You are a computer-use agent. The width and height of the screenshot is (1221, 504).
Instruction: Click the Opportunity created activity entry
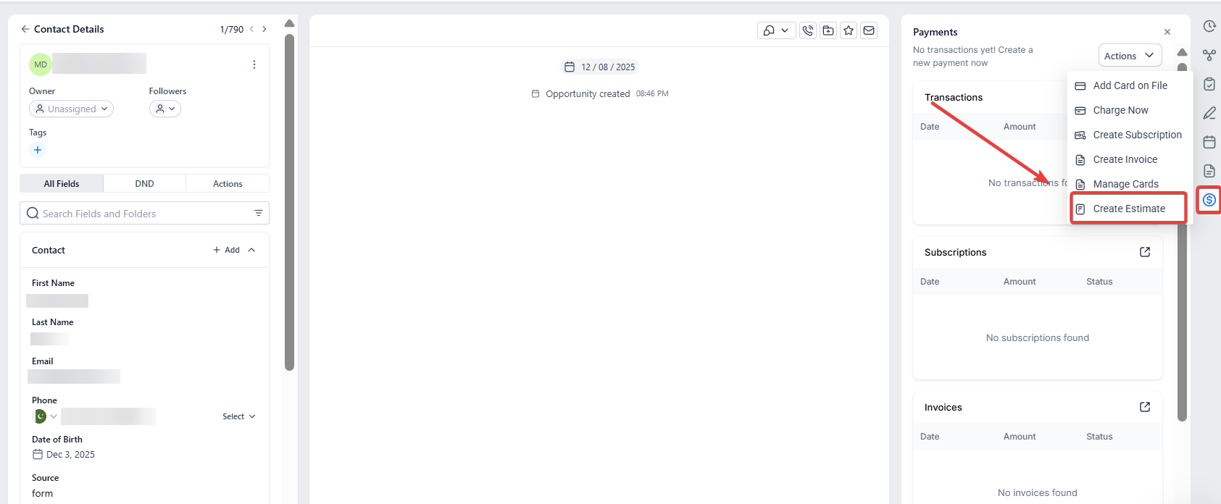[x=600, y=93]
